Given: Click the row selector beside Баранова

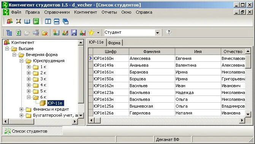Looking at the screenshot, I should click(90, 72).
